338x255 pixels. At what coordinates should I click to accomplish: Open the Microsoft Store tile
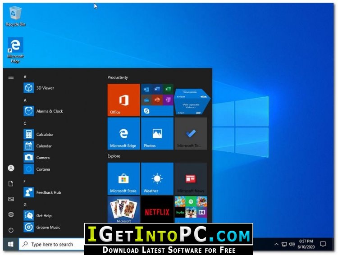[x=123, y=179]
